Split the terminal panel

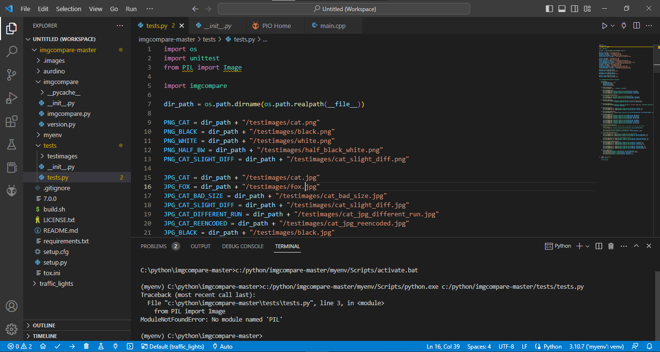click(599, 246)
